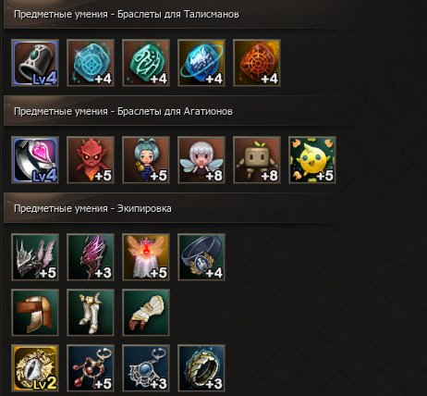Click the glowing winged cloak +5

[x=146, y=257]
